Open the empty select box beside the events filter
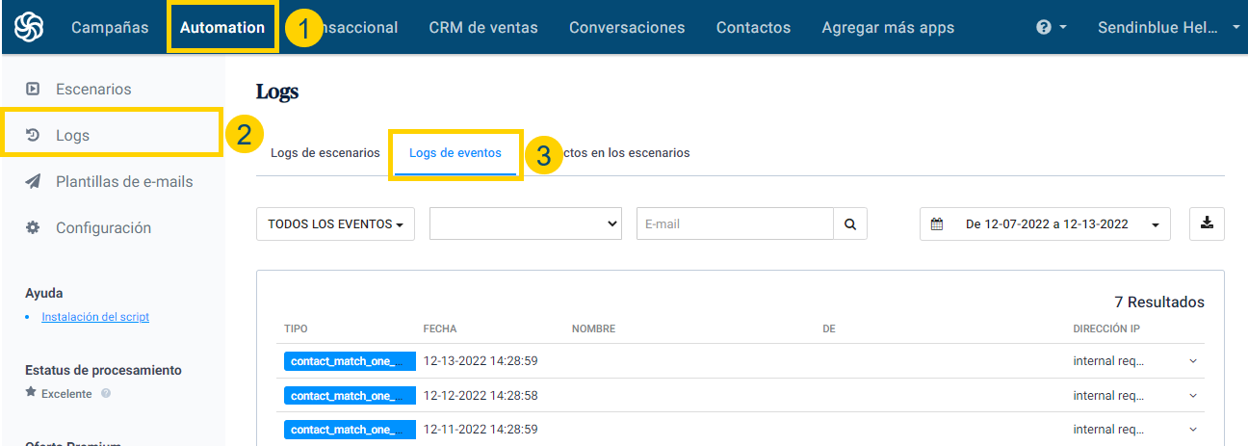 point(525,223)
